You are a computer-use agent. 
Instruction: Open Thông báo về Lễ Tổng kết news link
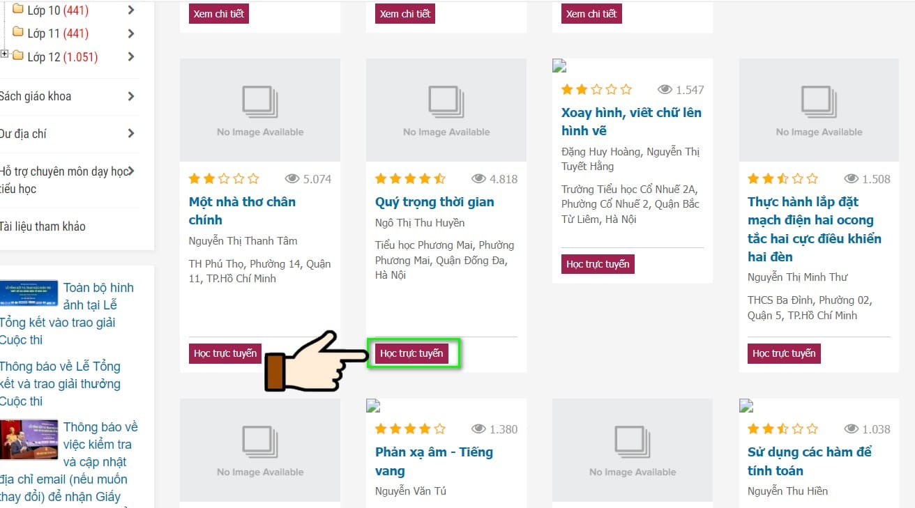[60, 384]
